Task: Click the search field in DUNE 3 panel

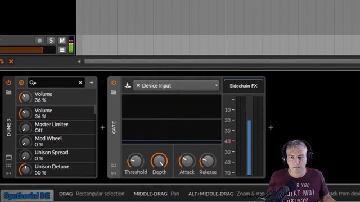Action: pos(56,82)
